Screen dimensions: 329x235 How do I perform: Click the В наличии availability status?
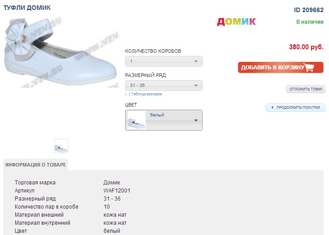310,22
